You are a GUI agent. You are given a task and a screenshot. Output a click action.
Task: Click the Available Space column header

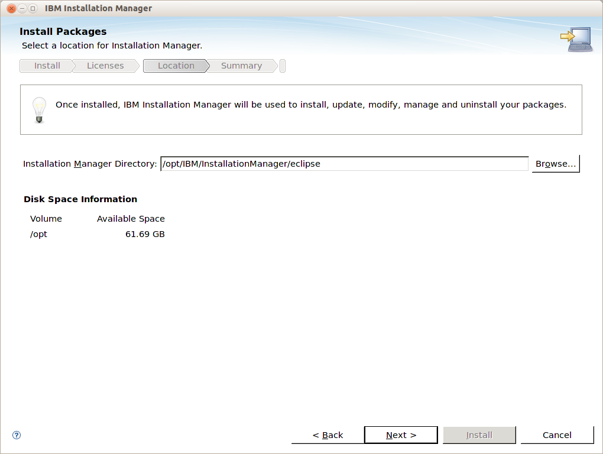131,219
